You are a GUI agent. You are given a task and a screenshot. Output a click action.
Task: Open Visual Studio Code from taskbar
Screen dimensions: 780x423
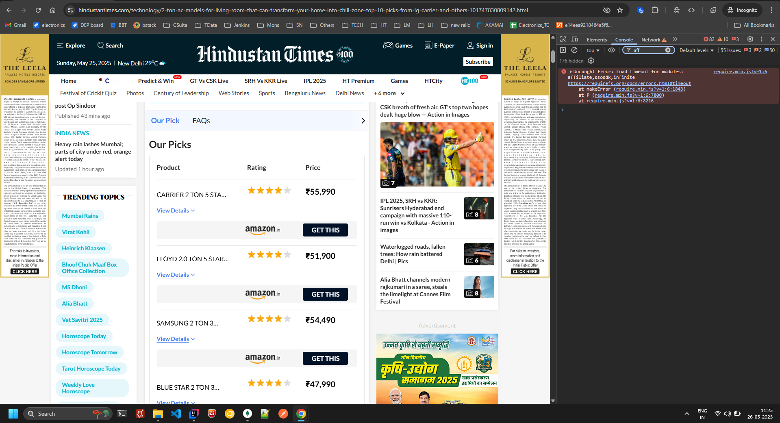point(176,414)
